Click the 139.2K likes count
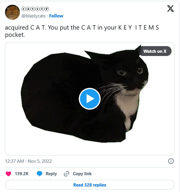The image size is (180, 192). pos(22,174)
